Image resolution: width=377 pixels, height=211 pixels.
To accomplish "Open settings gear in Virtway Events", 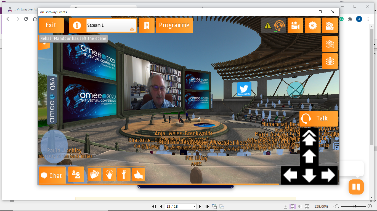I will (x=313, y=26).
